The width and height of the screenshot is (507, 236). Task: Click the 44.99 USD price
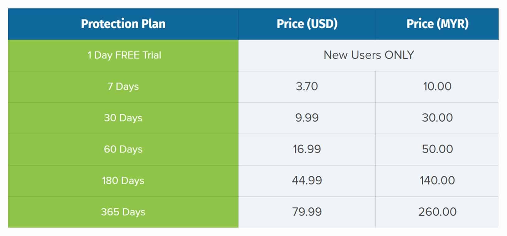coord(307,181)
